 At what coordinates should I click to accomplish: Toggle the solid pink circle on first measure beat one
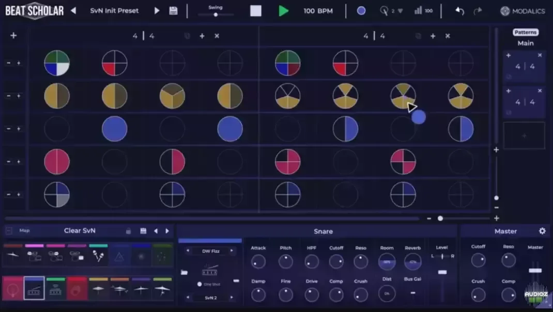(57, 162)
